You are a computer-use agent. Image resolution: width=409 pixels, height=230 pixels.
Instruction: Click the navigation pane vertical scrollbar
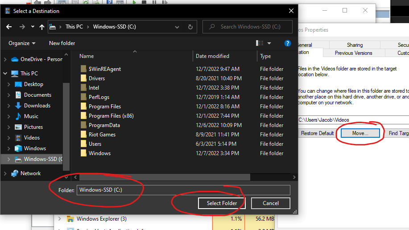[x=66, y=127]
